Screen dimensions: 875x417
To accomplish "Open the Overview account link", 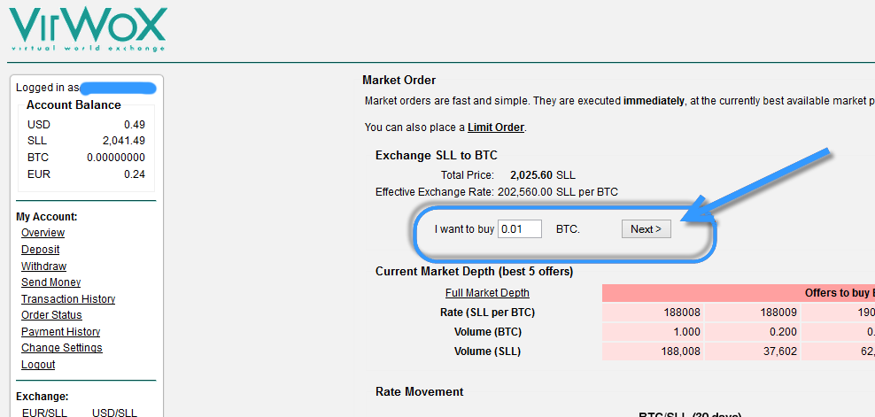I will click(x=43, y=233).
